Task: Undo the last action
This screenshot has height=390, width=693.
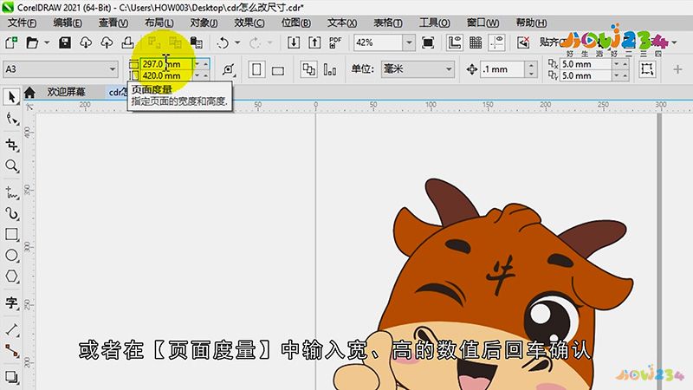Action: tap(223, 42)
